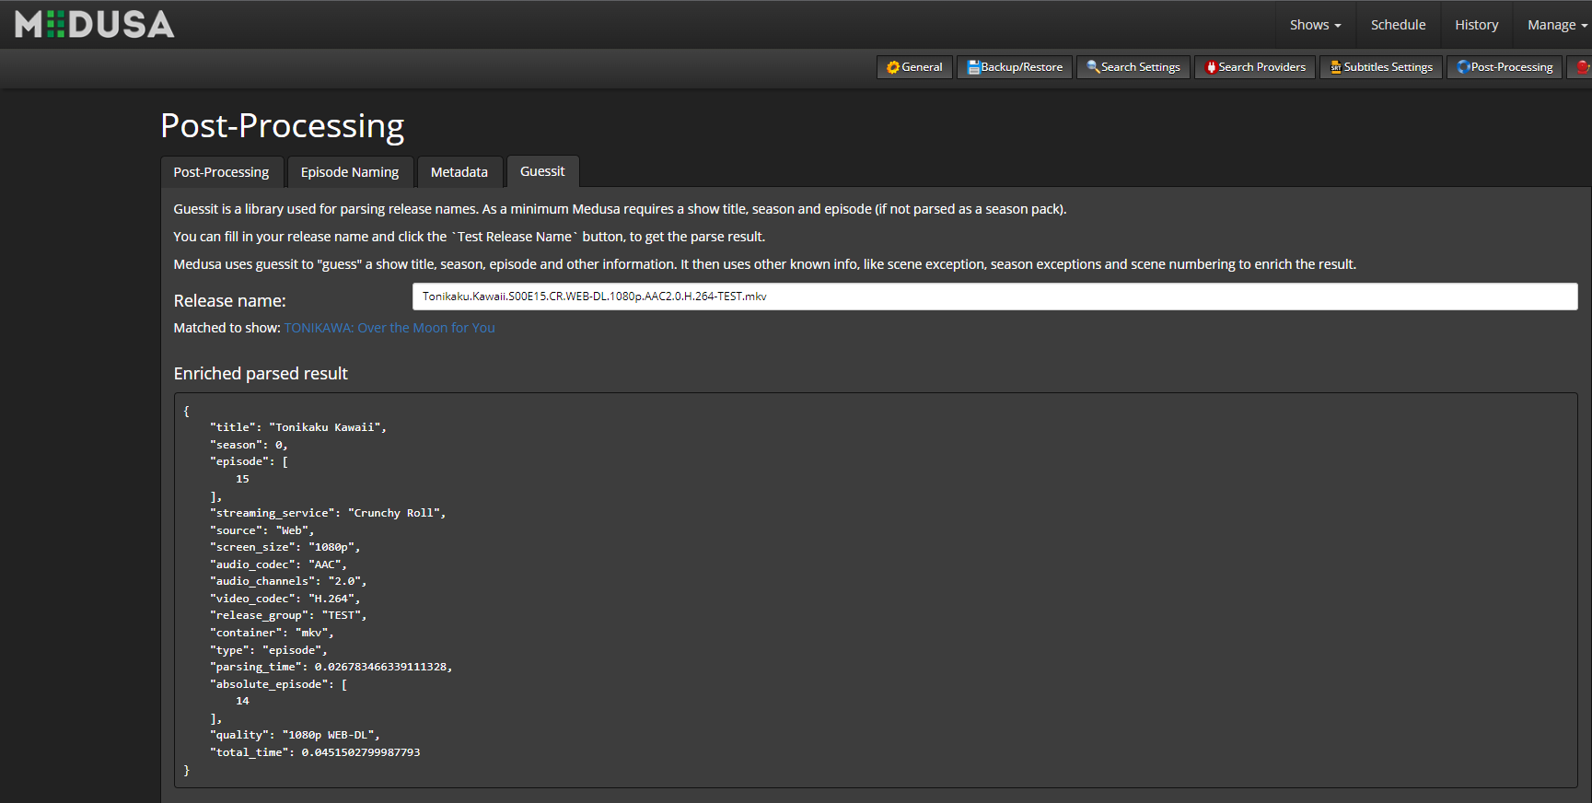The image size is (1592, 803).
Task: Click the absolute_episode value 14
Action: click(x=242, y=701)
